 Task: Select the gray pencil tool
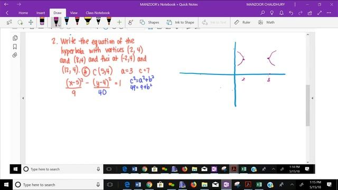98,21
